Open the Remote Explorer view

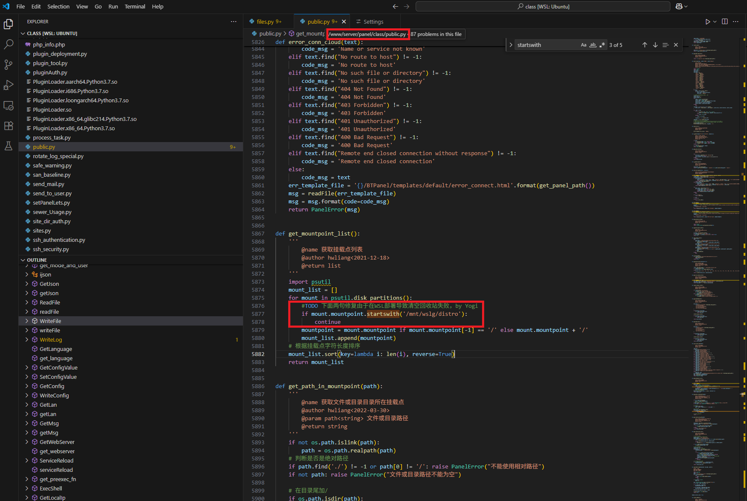click(8, 105)
